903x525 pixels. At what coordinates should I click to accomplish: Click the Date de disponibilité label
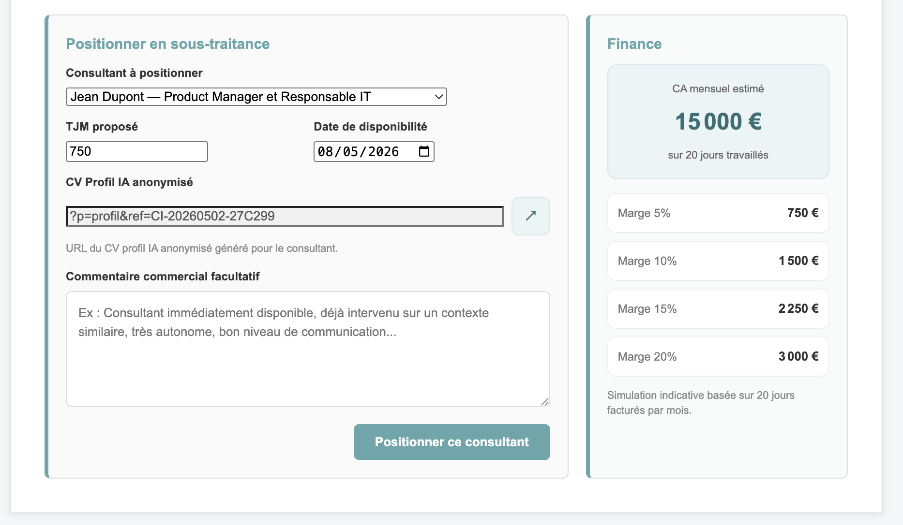pyautogui.click(x=371, y=127)
